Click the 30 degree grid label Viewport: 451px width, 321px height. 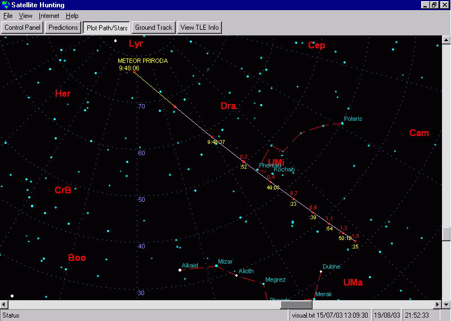pos(141,293)
